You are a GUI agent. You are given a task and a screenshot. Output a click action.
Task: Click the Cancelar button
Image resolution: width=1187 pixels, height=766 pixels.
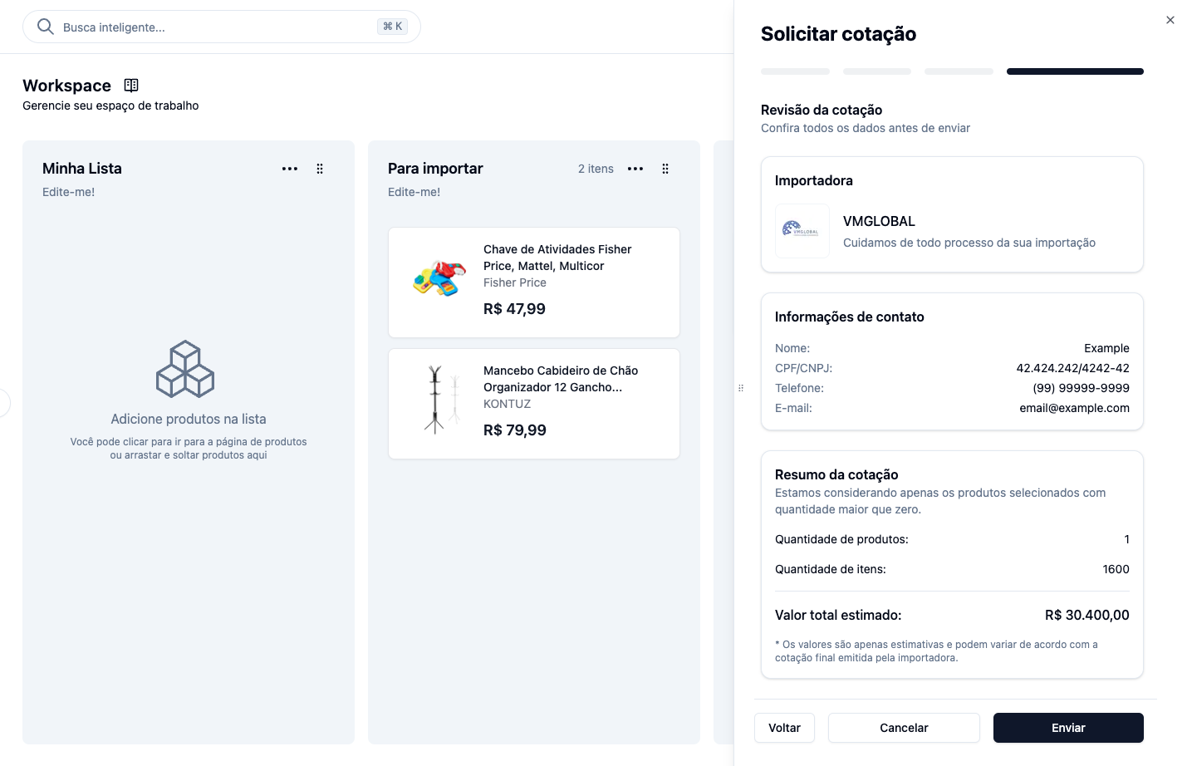coord(904,728)
